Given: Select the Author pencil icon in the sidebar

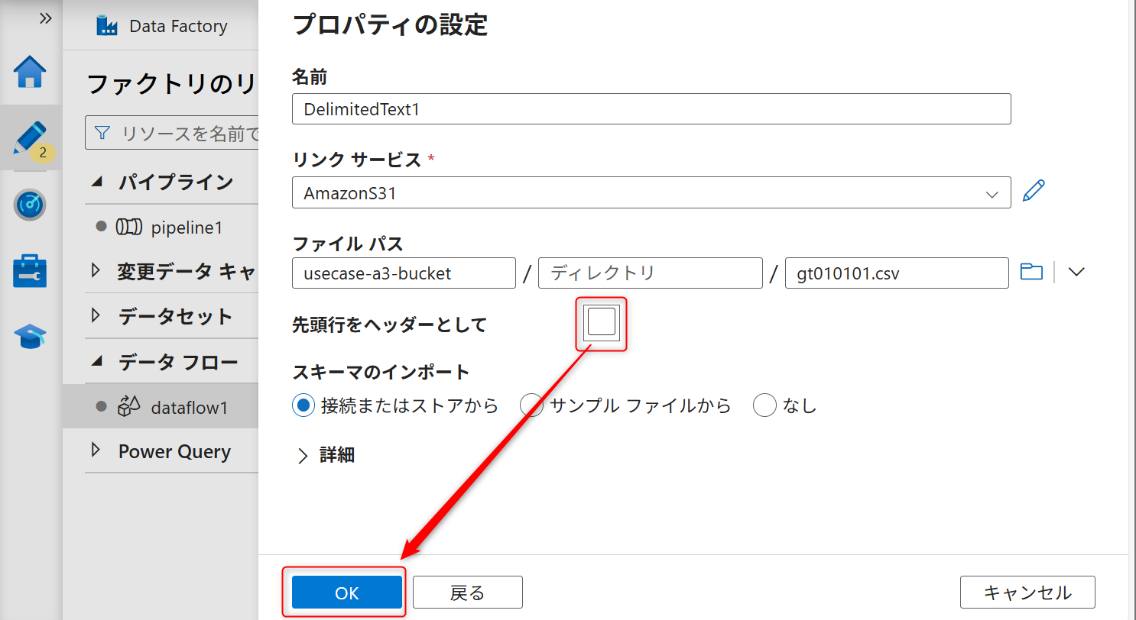Looking at the screenshot, I should pyautogui.click(x=30, y=137).
